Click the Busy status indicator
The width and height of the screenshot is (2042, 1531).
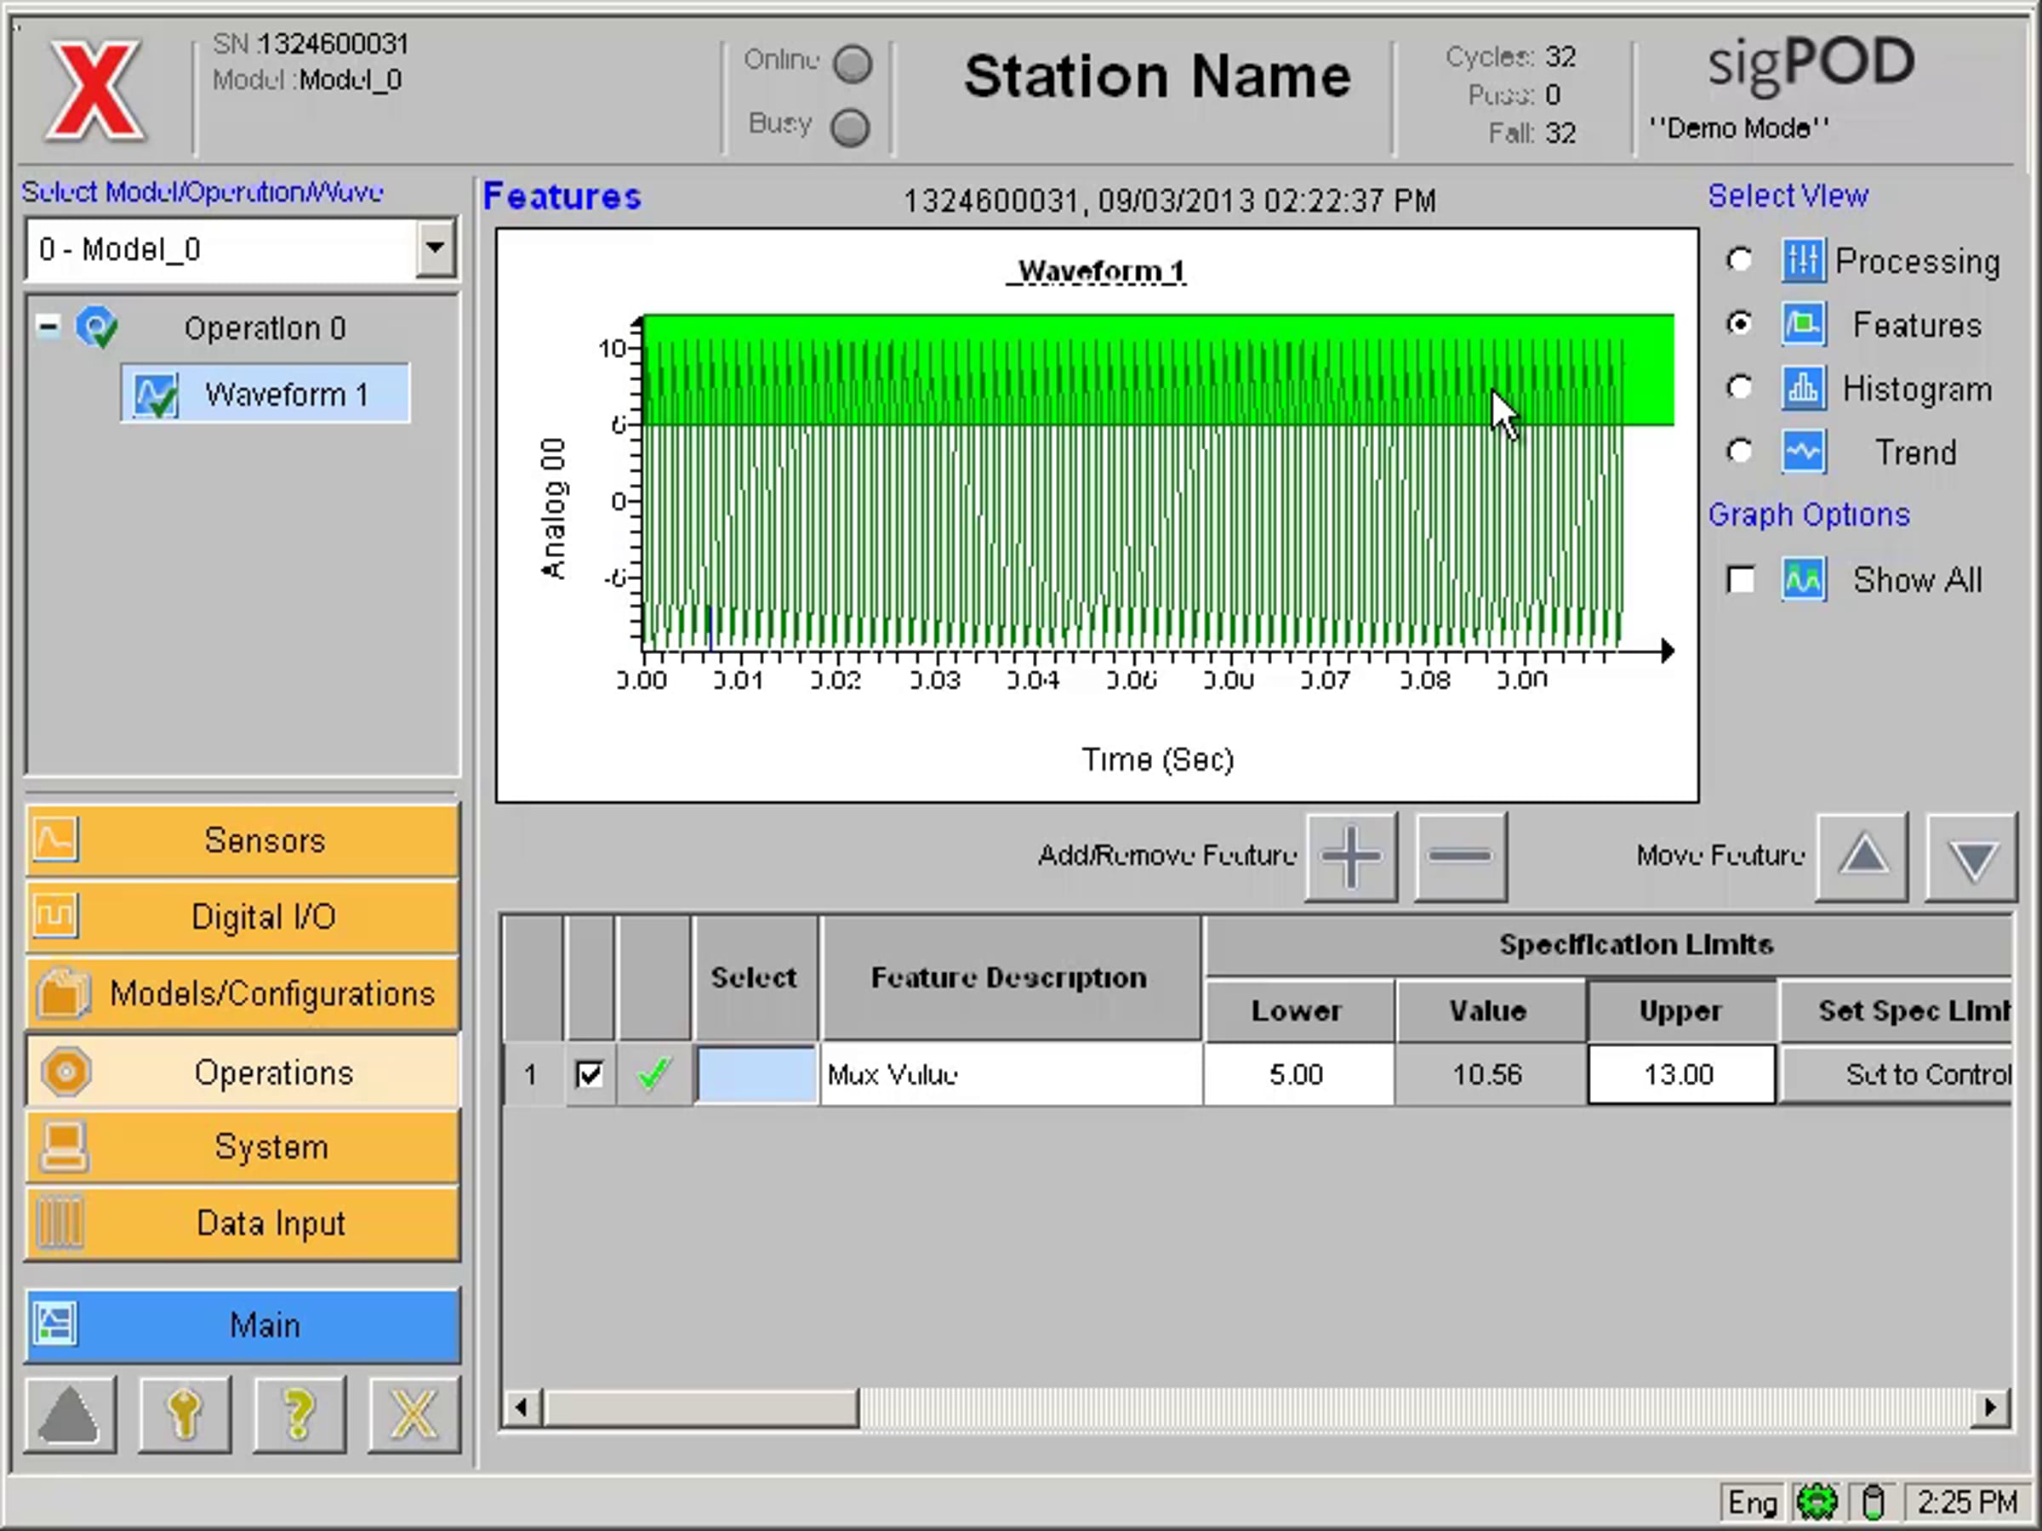[x=849, y=128]
